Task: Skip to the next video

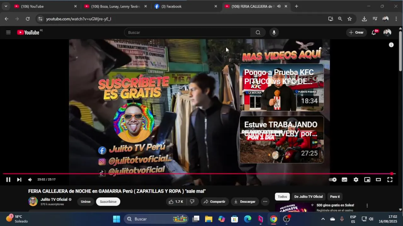Action: (x=19, y=180)
